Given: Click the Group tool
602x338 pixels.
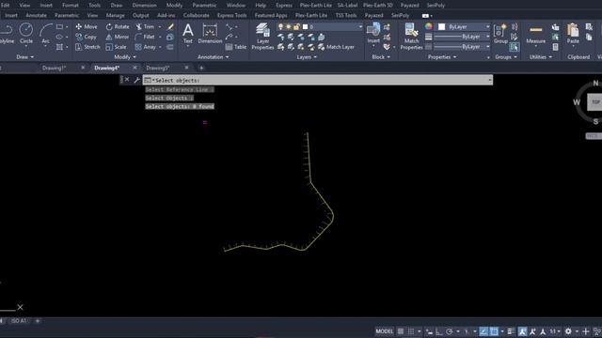Looking at the screenshot, I should coord(500,33).
